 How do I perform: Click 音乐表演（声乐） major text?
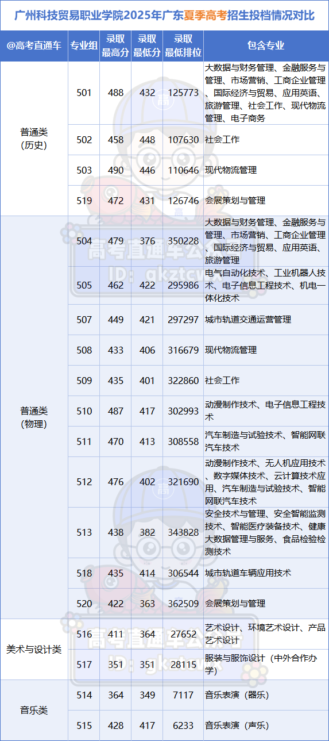pos(237,725)
